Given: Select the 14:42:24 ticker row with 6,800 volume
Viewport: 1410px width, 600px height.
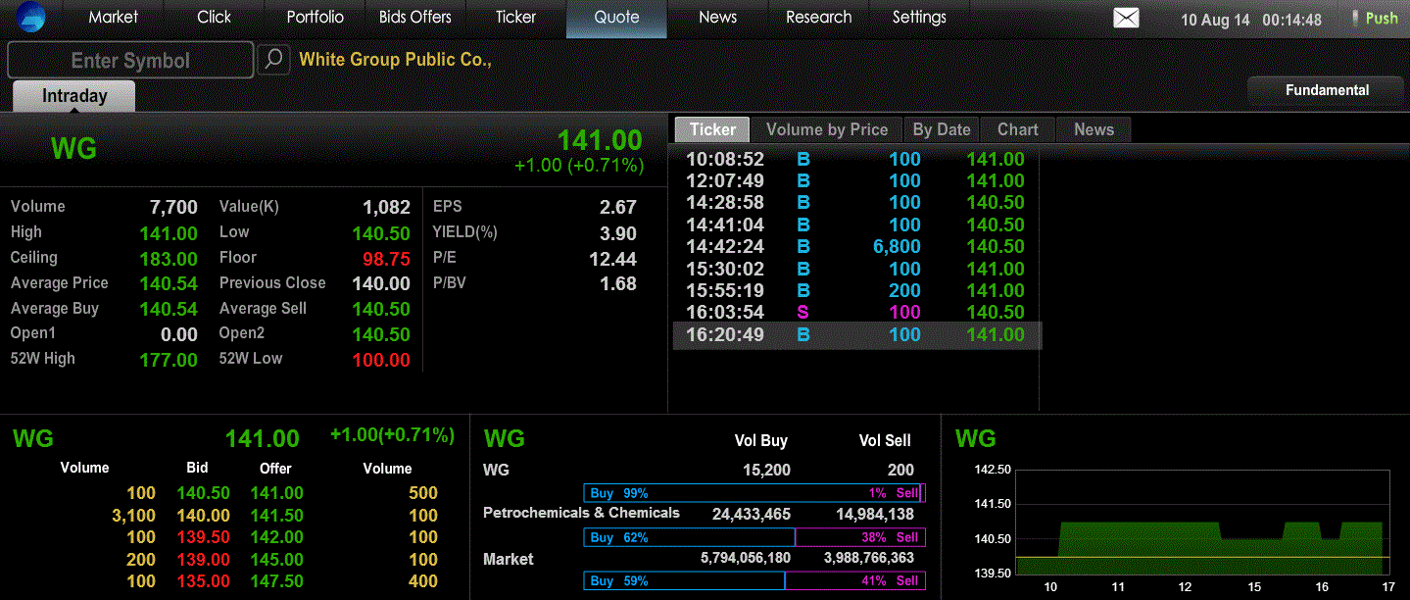Looking at the screenshot, I should coord(855,246).
